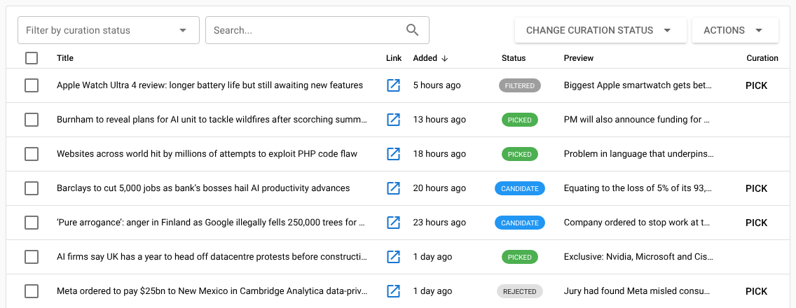Check the Barclays 5,000 jobs row

pos(32,188)
